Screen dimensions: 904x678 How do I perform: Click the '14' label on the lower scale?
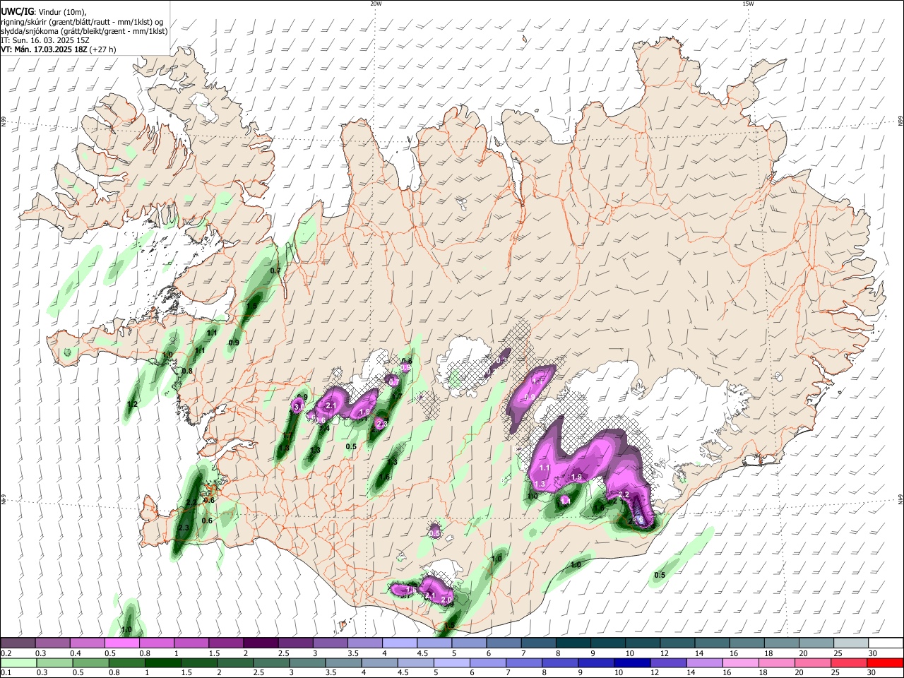pos(691,672)
